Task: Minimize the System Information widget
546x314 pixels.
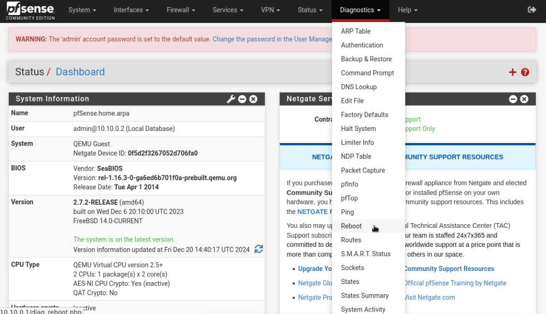Action: coord(242,99)
